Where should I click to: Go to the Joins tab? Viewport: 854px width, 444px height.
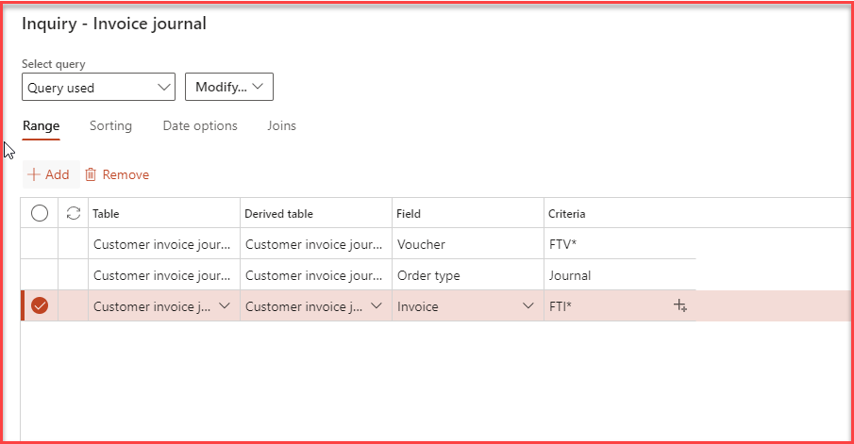(x=281, y=125)
